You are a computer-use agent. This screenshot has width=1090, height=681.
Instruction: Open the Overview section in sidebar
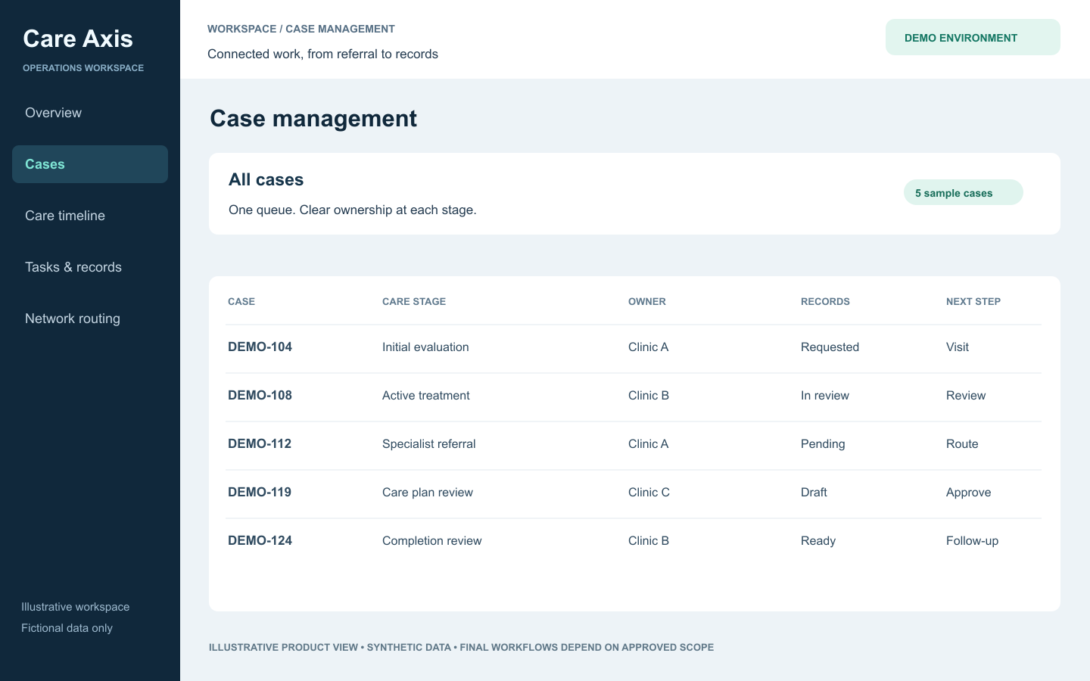click(53, 113)
